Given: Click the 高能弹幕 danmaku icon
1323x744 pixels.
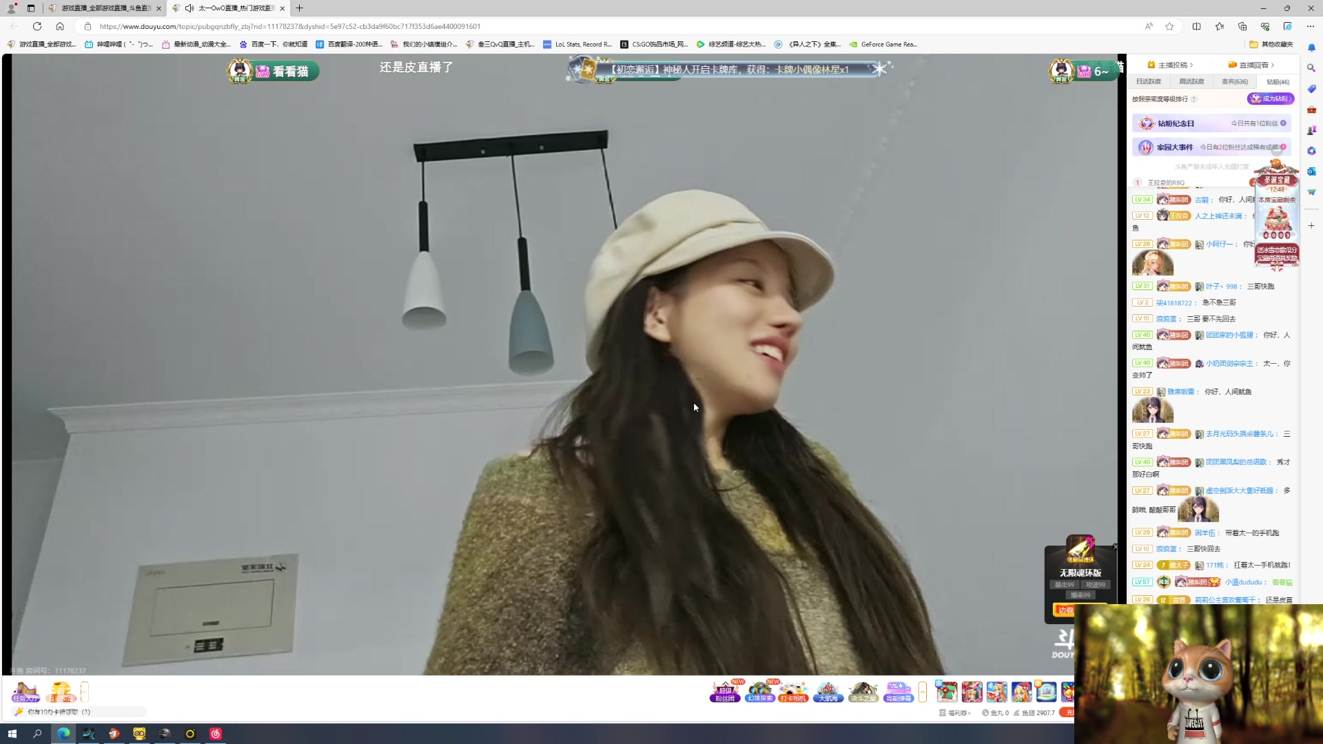Looking at the screenshot, I should pos(899,691).
